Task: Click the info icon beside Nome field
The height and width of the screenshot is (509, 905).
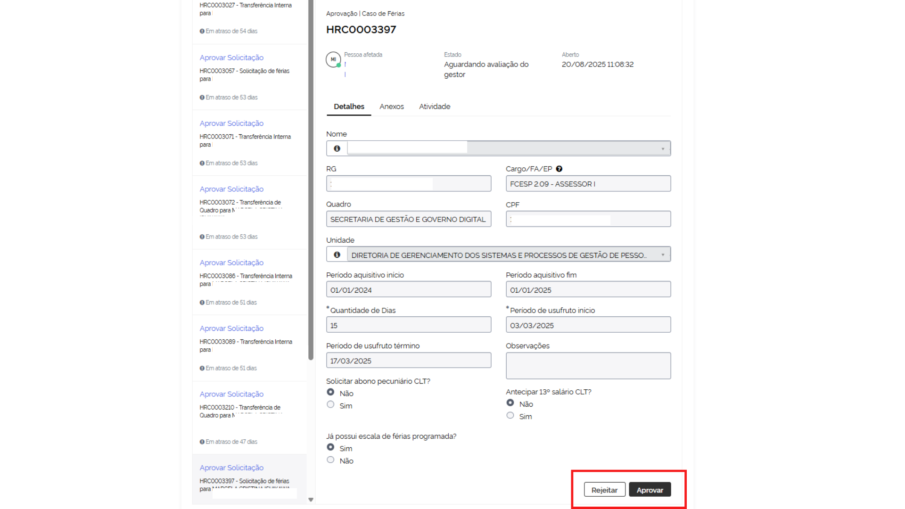Action: point(337,148)
